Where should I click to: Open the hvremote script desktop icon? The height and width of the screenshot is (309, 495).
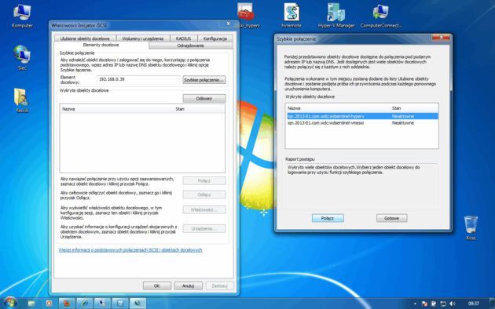click(x=291, y=15)
